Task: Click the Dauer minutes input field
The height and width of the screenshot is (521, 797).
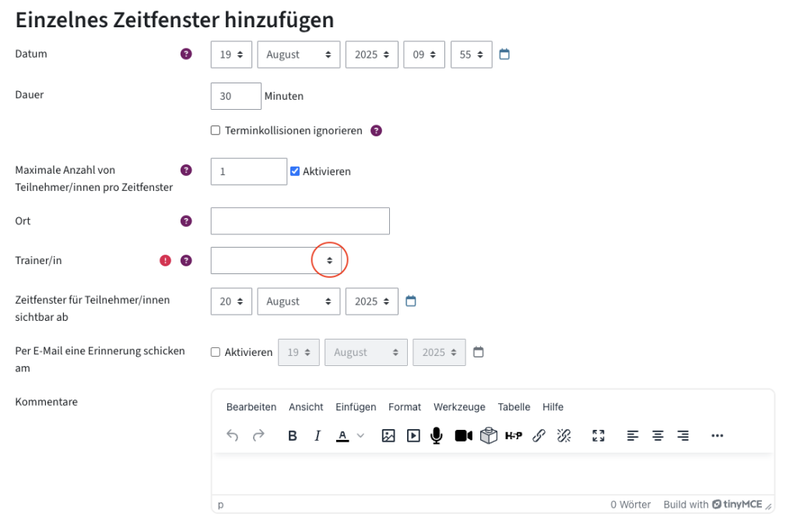Action: pos(236,96)
